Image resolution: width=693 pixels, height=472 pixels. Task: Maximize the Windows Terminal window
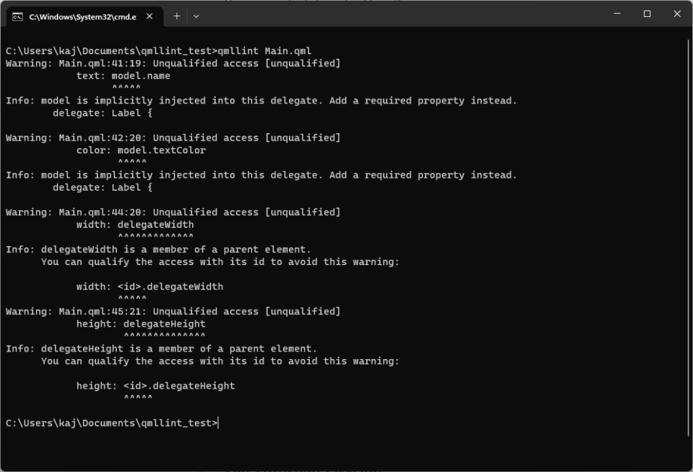click(x=646, y=14)
